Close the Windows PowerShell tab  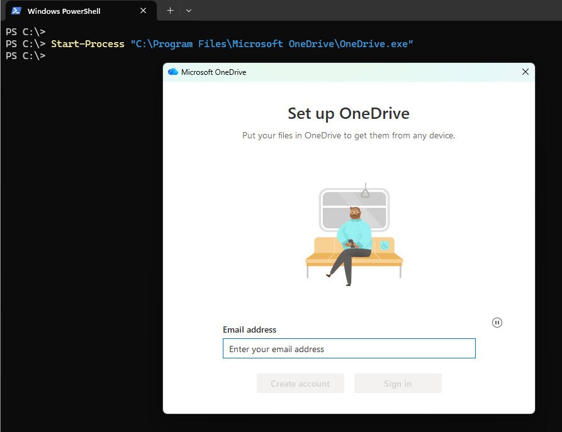pyautogui.click(x=143, y=11)
